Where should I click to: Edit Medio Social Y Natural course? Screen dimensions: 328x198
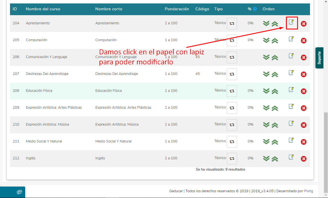point(291,140)
